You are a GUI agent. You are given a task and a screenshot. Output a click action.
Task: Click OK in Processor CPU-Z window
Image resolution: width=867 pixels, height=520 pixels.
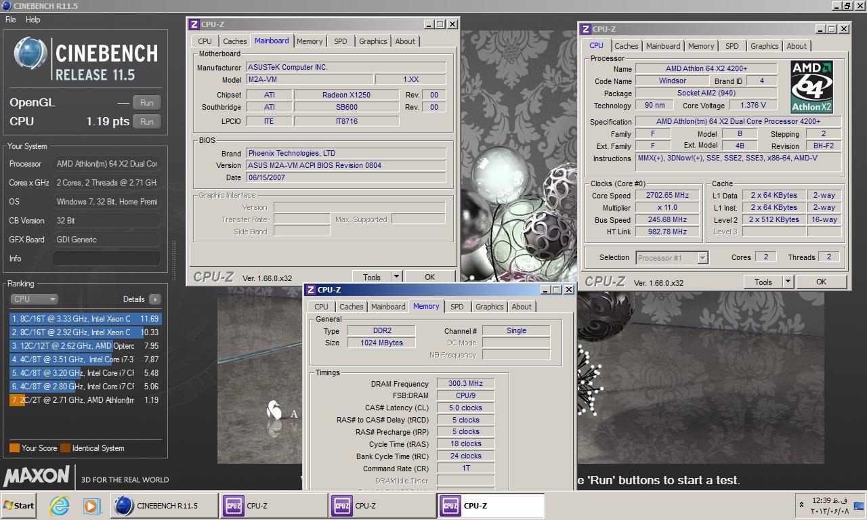(x=822, y=282)
